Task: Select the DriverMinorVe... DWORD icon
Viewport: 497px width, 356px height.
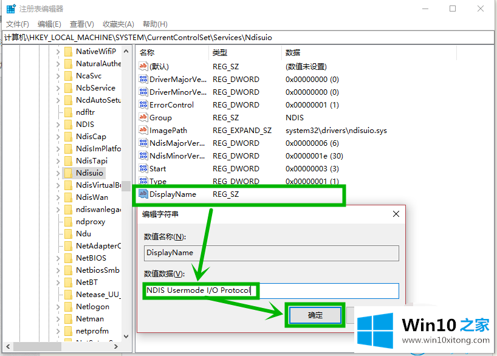Action: [x=143, y=92]
